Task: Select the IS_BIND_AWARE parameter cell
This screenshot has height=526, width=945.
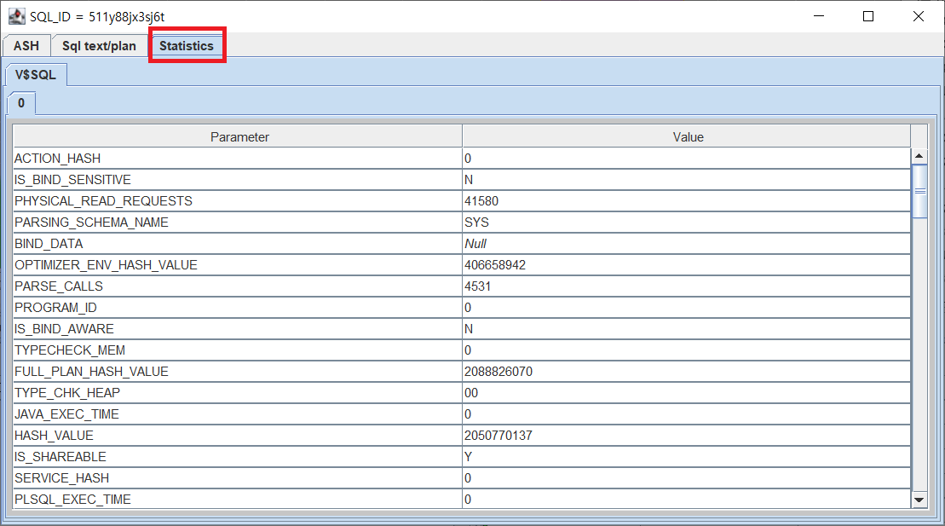Action: coord(238,329)
